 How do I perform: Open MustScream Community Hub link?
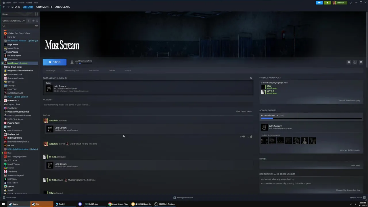72,70
